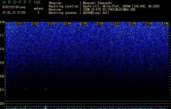Click the meteor count value 2
171x109 pixels.
(x=39, y=13)
